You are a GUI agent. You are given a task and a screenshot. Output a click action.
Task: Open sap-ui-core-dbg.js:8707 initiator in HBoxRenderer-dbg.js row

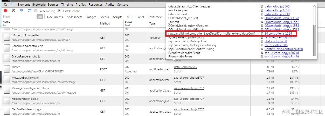click(x=189, y=99)
